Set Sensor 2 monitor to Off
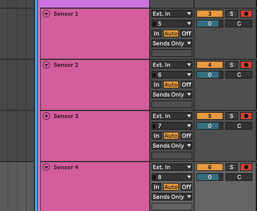257x211 pixels. [x=186, y=84]
